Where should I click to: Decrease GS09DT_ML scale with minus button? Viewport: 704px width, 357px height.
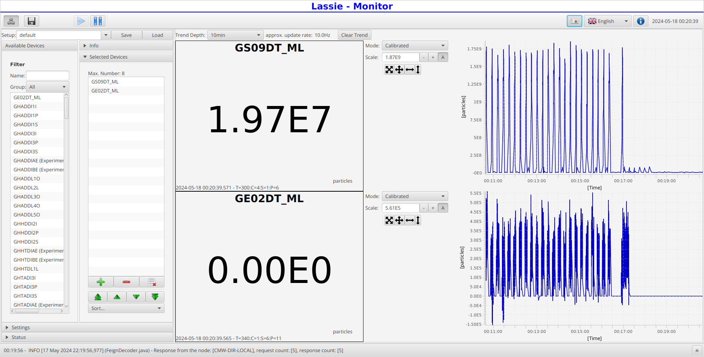click(x=424, y=57)
